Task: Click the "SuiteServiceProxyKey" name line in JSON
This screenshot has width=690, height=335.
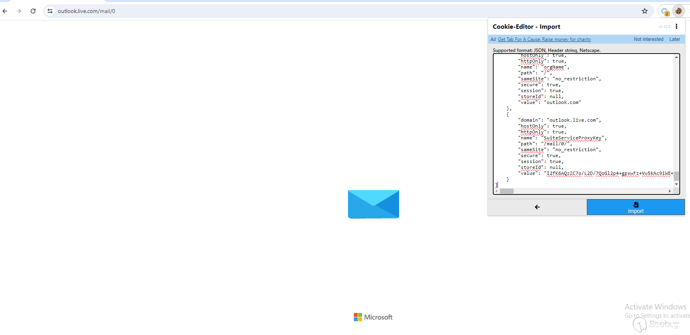Action: (x=562, y=138)
